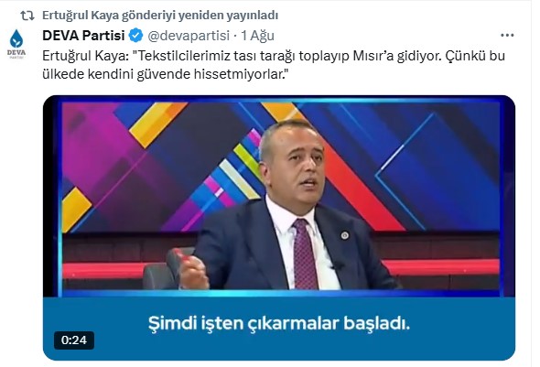540x367 pixels.
Task: Open the post via 1 Ağu timestamp
Action: pos(257,36)
